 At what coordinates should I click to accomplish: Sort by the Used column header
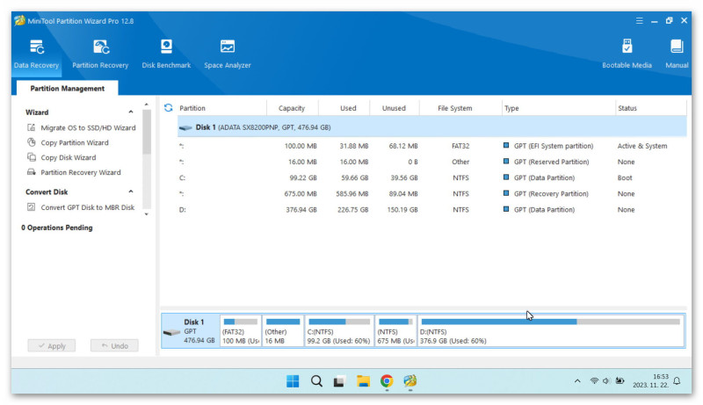348,108
